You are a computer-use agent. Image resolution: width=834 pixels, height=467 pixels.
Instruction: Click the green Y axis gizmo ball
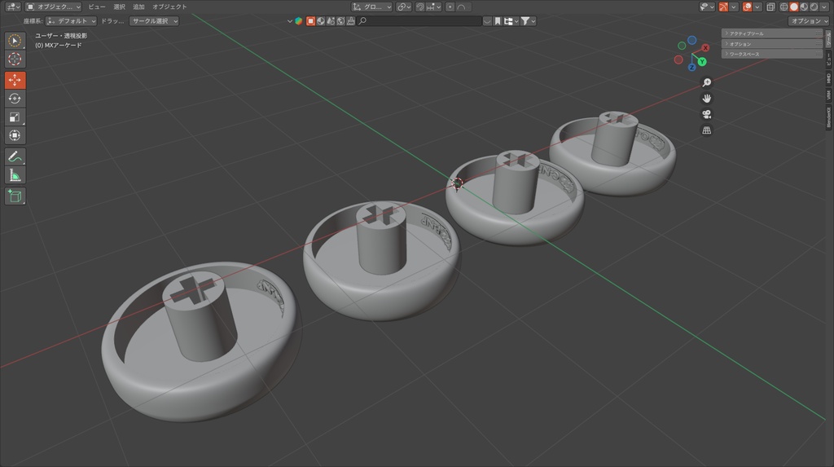pyautogui.click(x=702, y=62)
